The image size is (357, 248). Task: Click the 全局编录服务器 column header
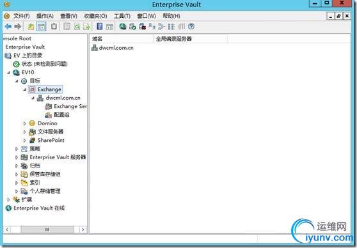191,39
